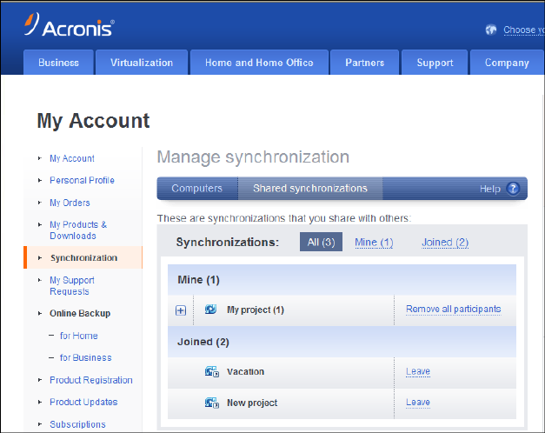Click the Vacation shared sync icon
Viewport: 545px width, 433px height.
[212, 371]
